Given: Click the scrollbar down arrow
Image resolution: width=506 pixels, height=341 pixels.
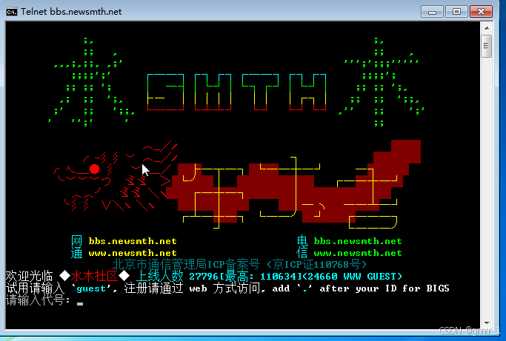Looking at the screenshot, I should 487,323.
